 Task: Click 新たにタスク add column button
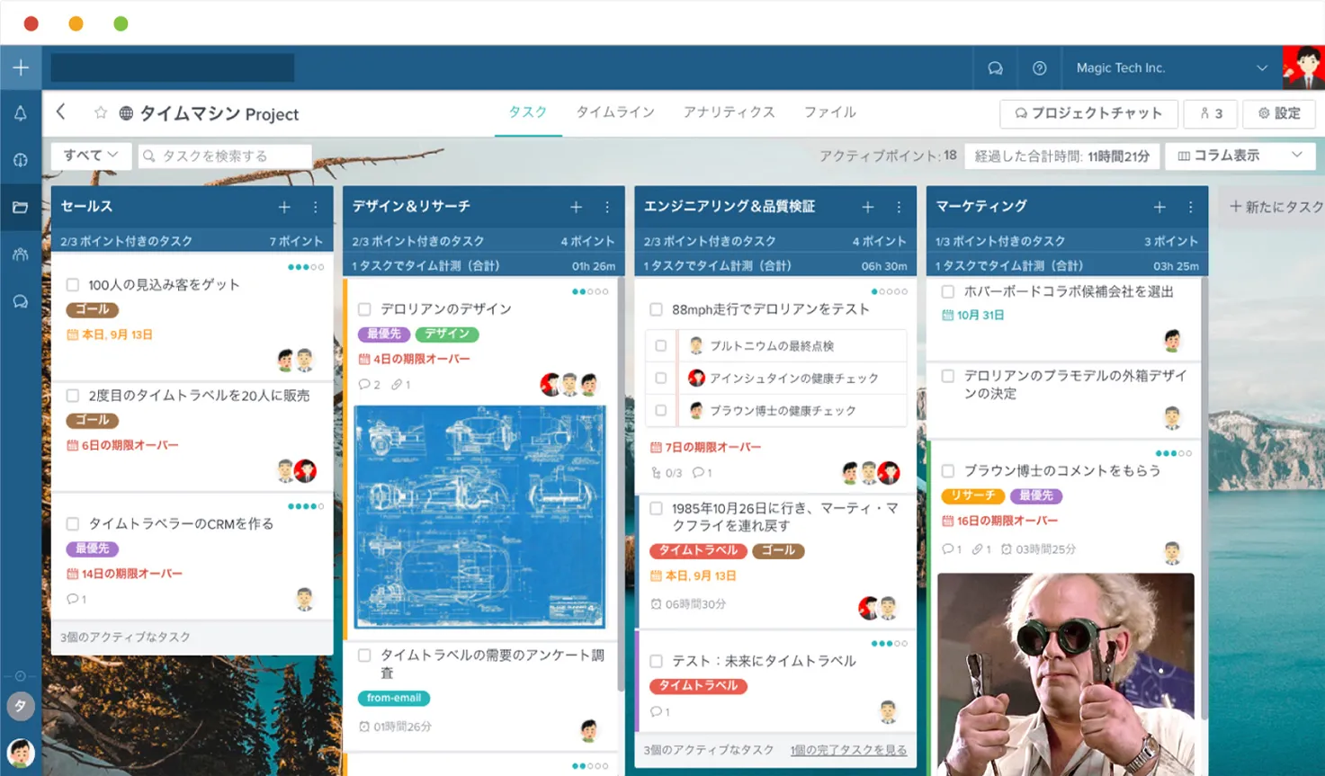[x=1275, y=207]
